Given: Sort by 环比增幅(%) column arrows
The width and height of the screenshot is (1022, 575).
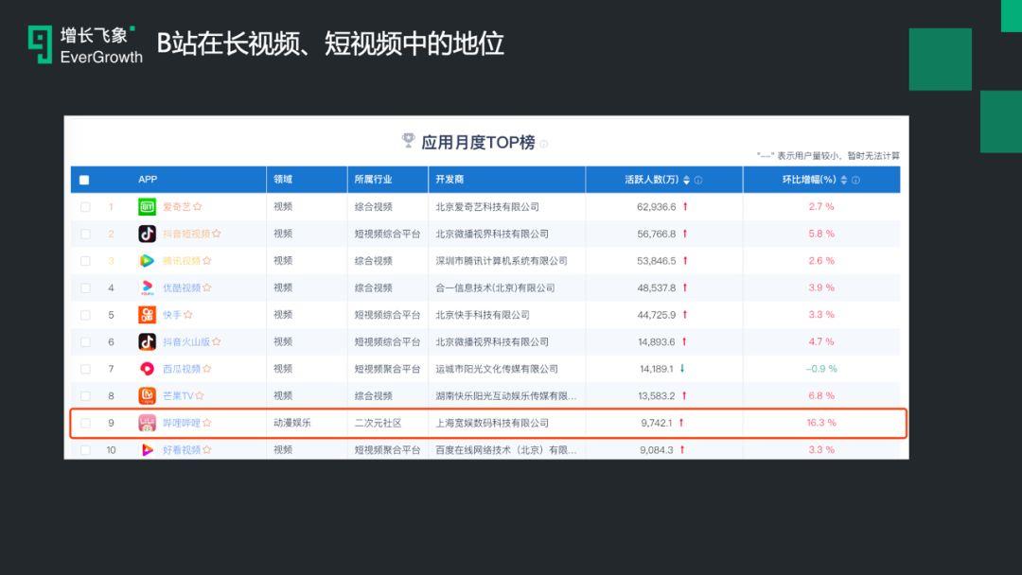Looking at the screenshot, I should [844, 180].
